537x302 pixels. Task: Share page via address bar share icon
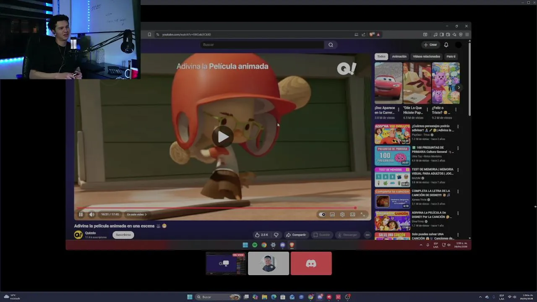point(363,34)
